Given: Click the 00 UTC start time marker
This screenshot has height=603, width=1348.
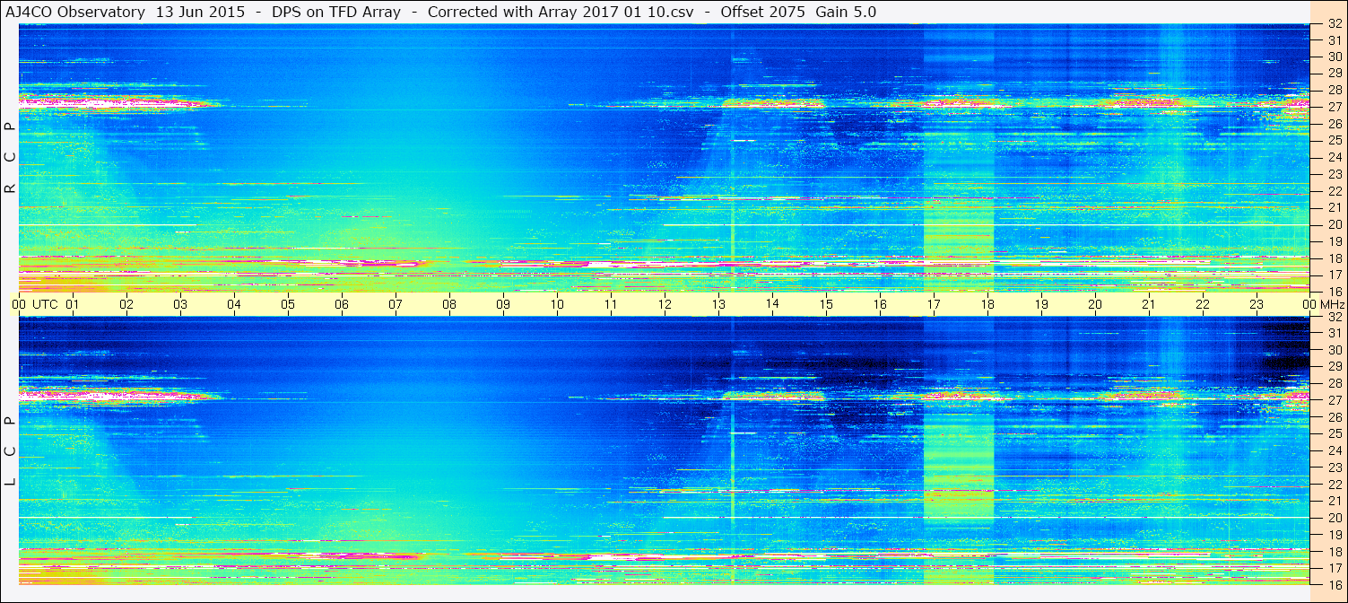Looking at the screenshot, I should point(34,304).
